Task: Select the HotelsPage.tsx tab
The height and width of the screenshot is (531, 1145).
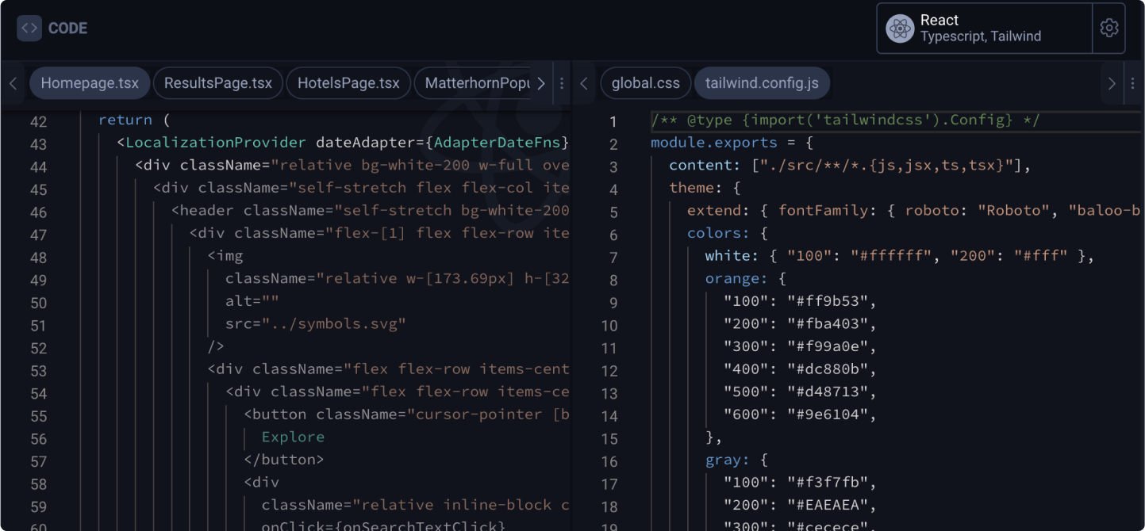Action: [x=348, y=83]
